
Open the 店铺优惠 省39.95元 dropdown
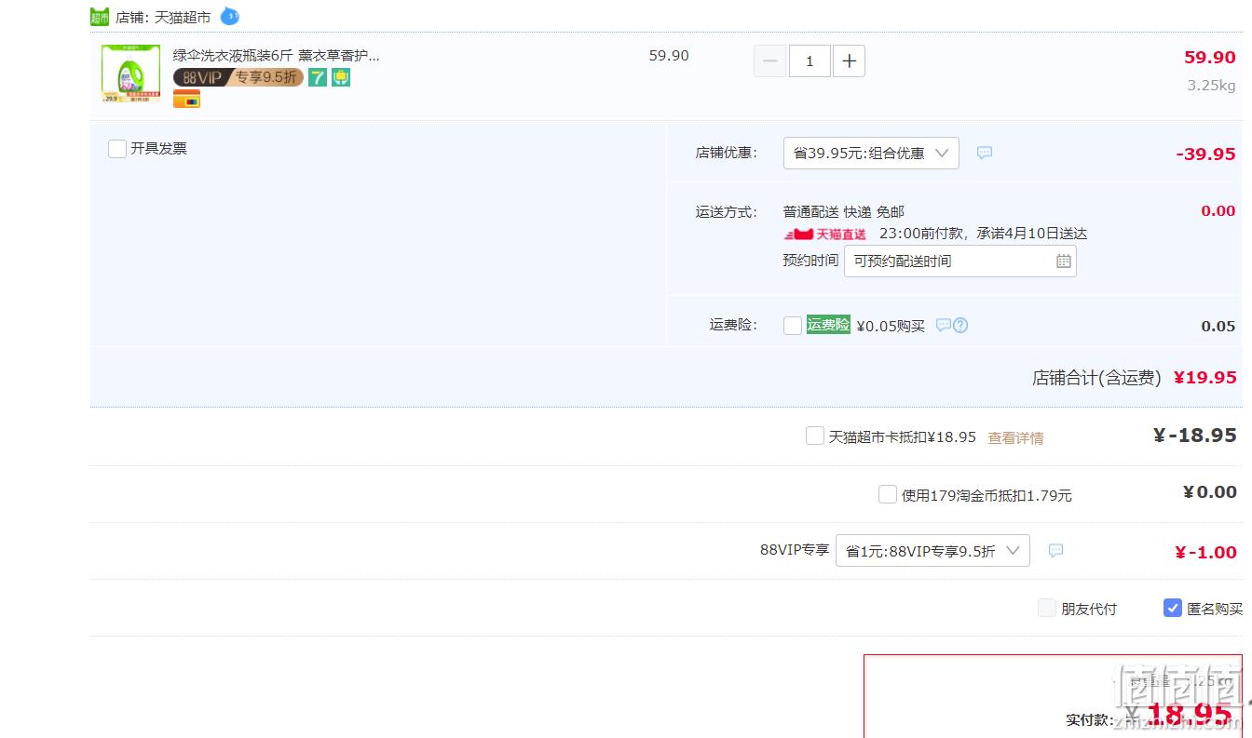click(x=871, y=154)
